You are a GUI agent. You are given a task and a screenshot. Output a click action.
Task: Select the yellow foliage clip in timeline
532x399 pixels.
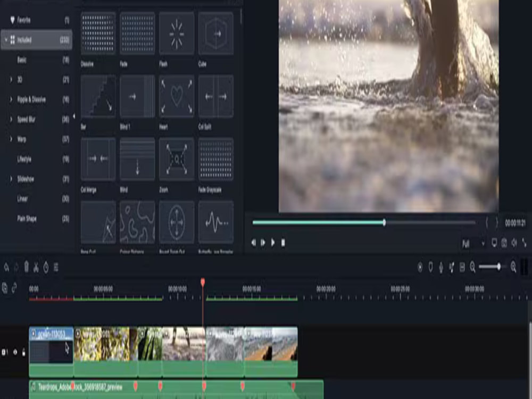click(x=106, y=352)
